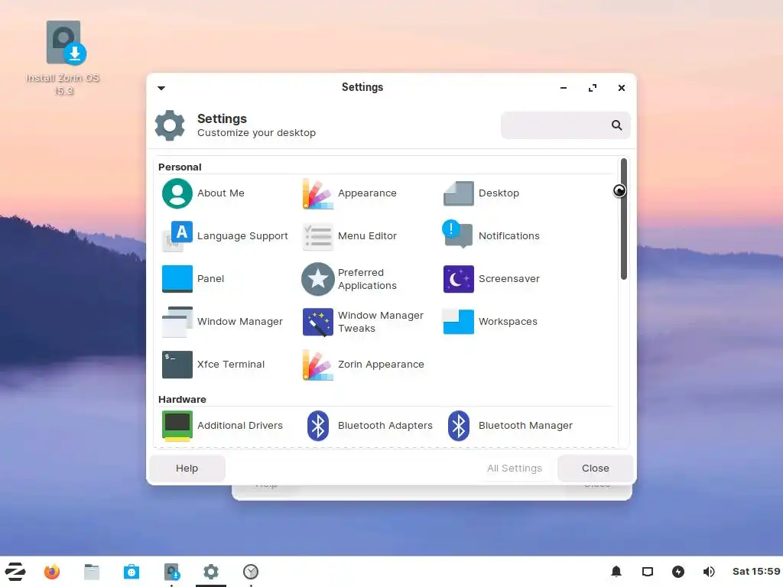Open Panel preferences
783x587 pixels.
click(x=193, y=279)
